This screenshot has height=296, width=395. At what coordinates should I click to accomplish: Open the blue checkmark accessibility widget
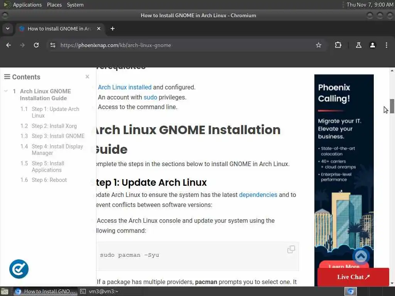coord(19,269)
